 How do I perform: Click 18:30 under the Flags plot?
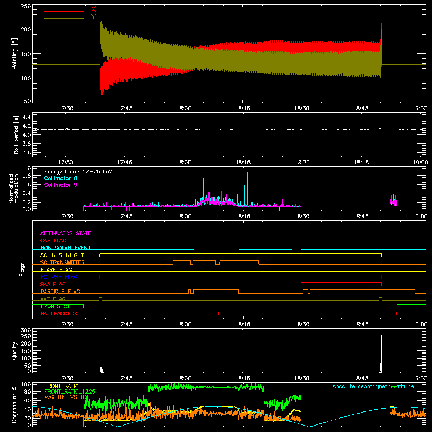coord(302,325)
